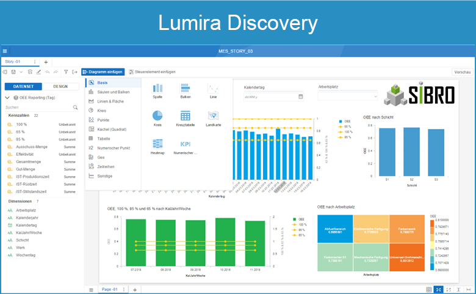Screen dimensions: 476x294
Task: Select the Geo chart category
Action: 114,158
